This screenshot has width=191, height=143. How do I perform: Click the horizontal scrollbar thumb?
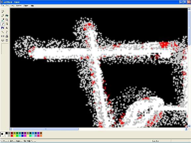(x=46, y=129)
